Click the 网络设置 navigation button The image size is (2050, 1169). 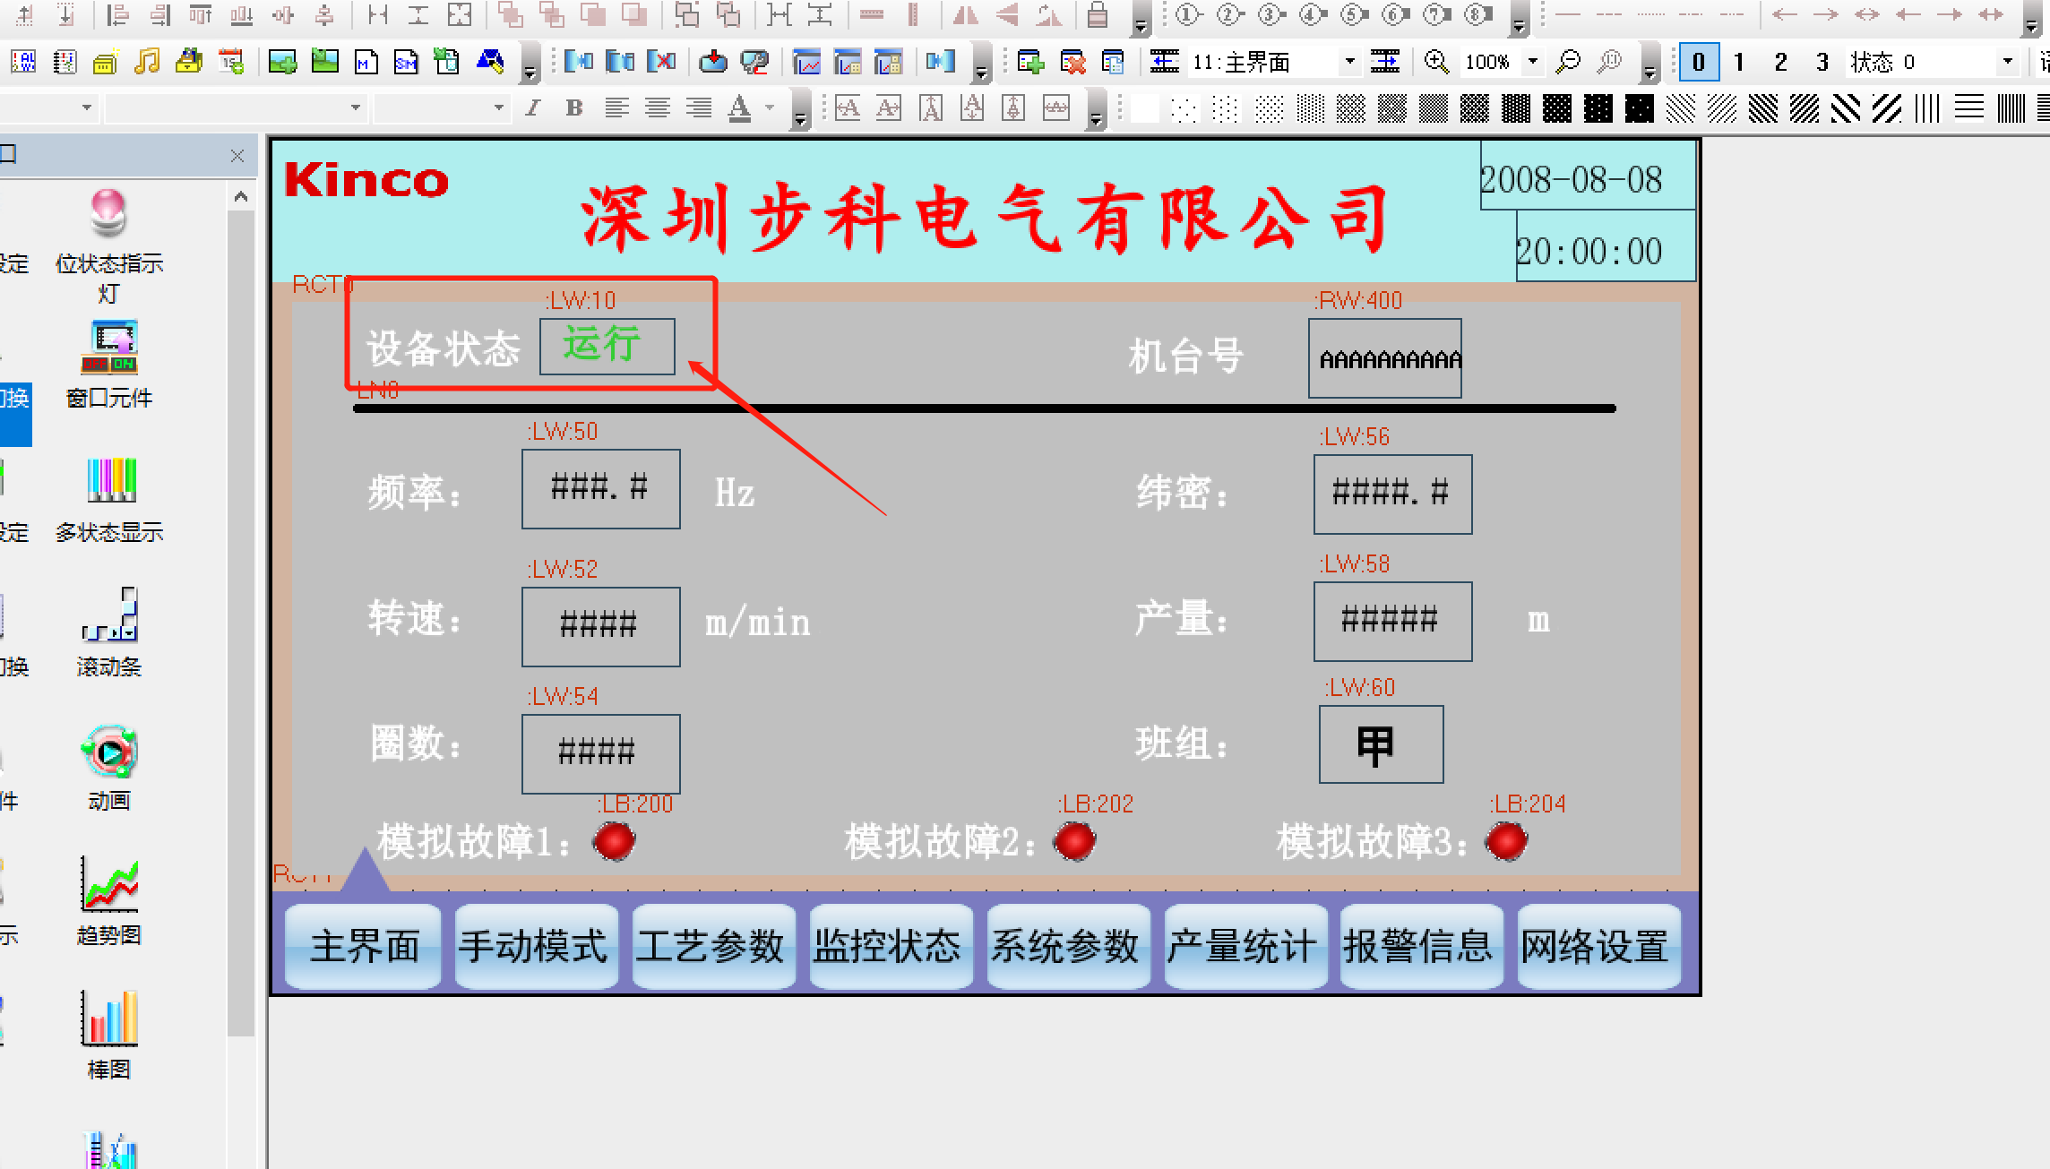tap(1598, 946)
